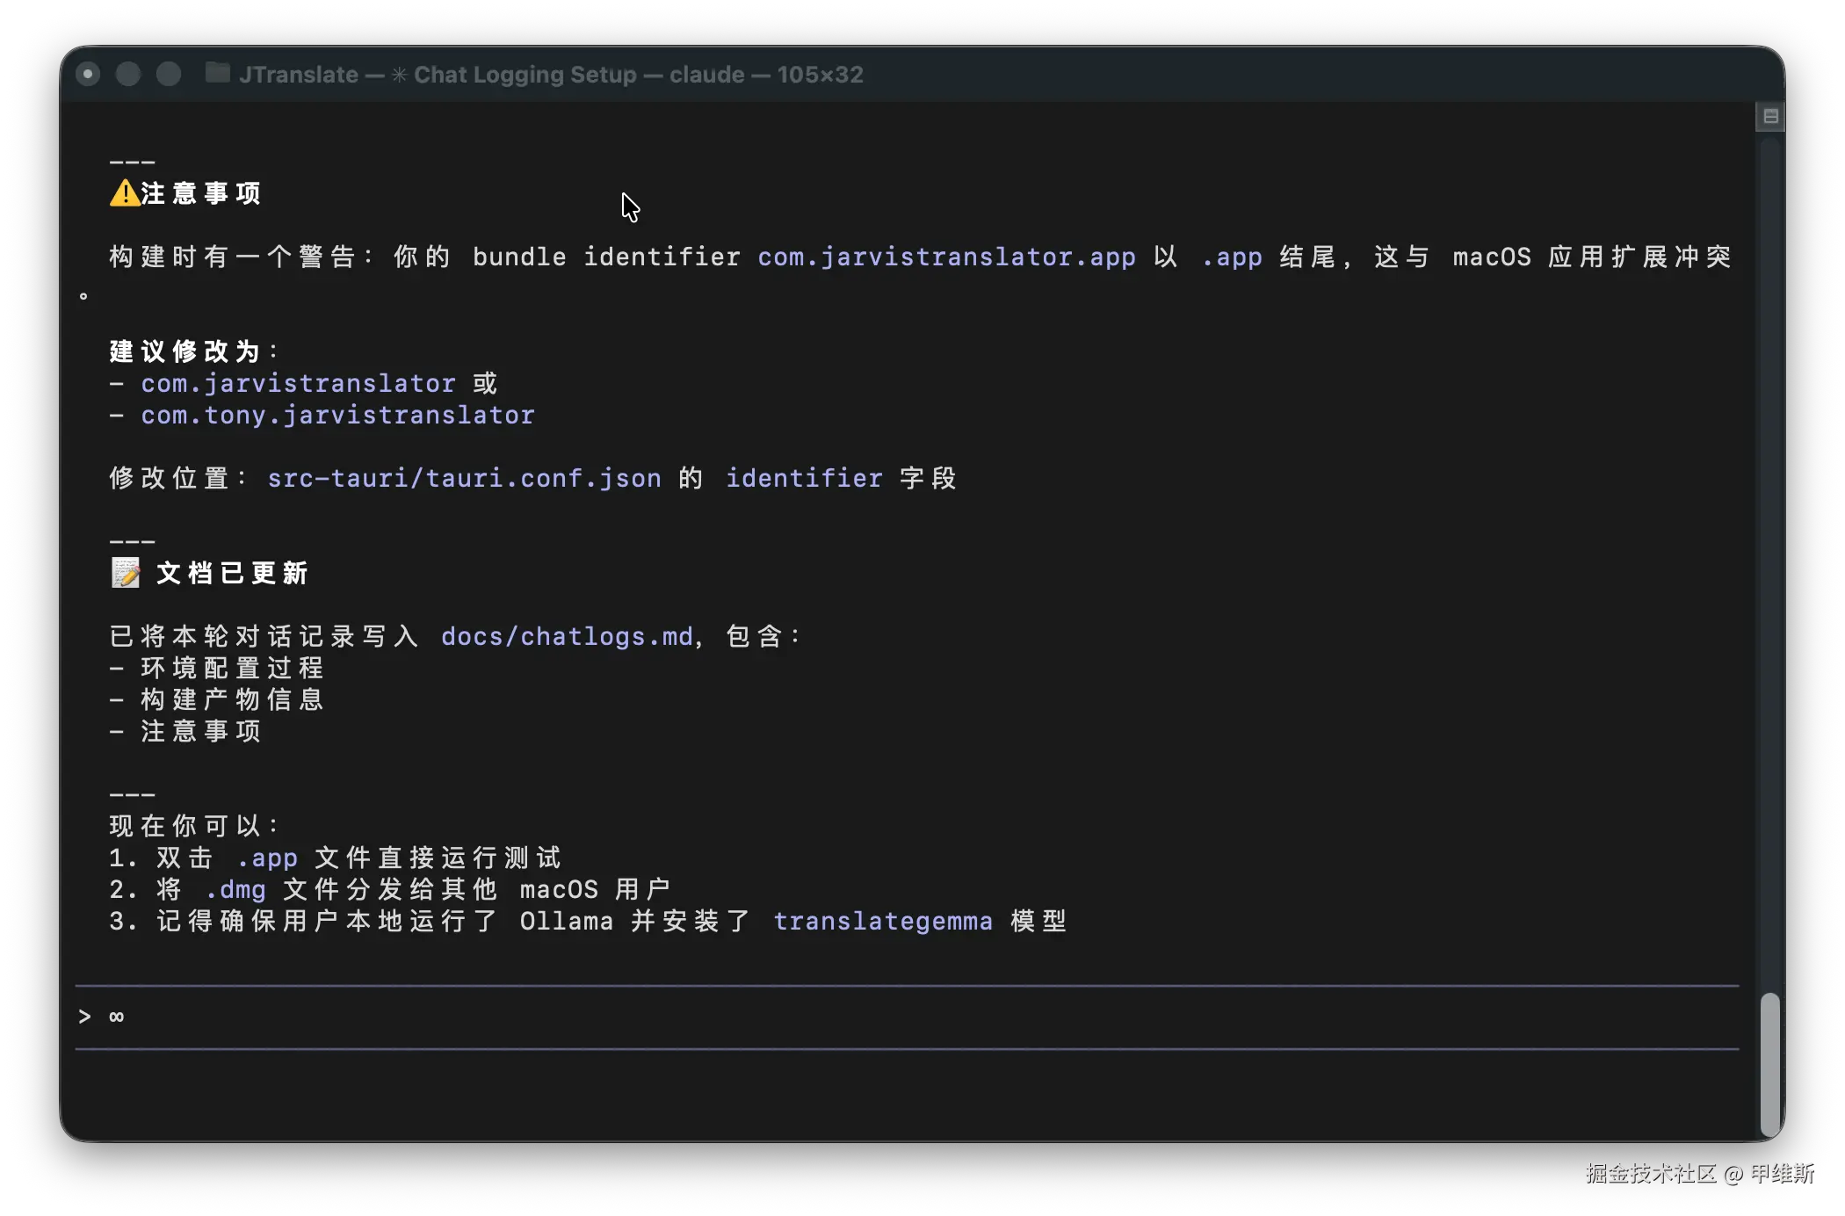Click the gray close window button
Viewport: 1845px width, 1216px height.
click(x=88, y=74)
